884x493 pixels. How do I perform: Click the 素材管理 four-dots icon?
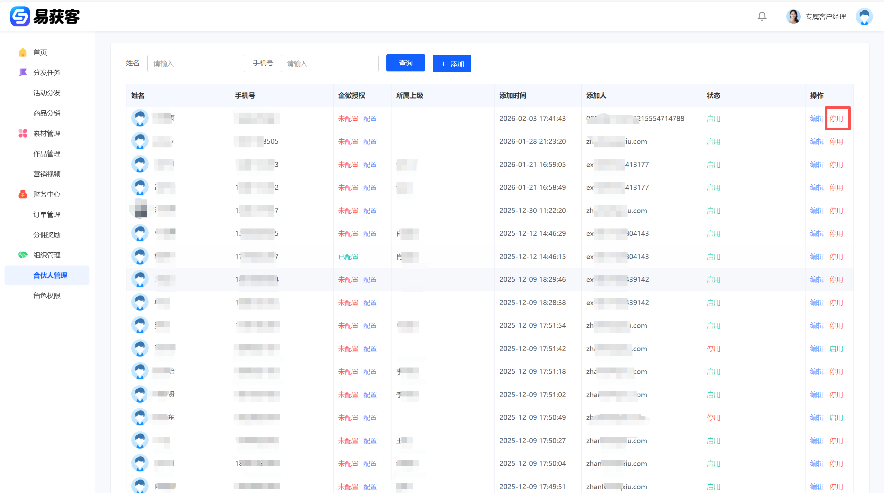click(23, 133)
